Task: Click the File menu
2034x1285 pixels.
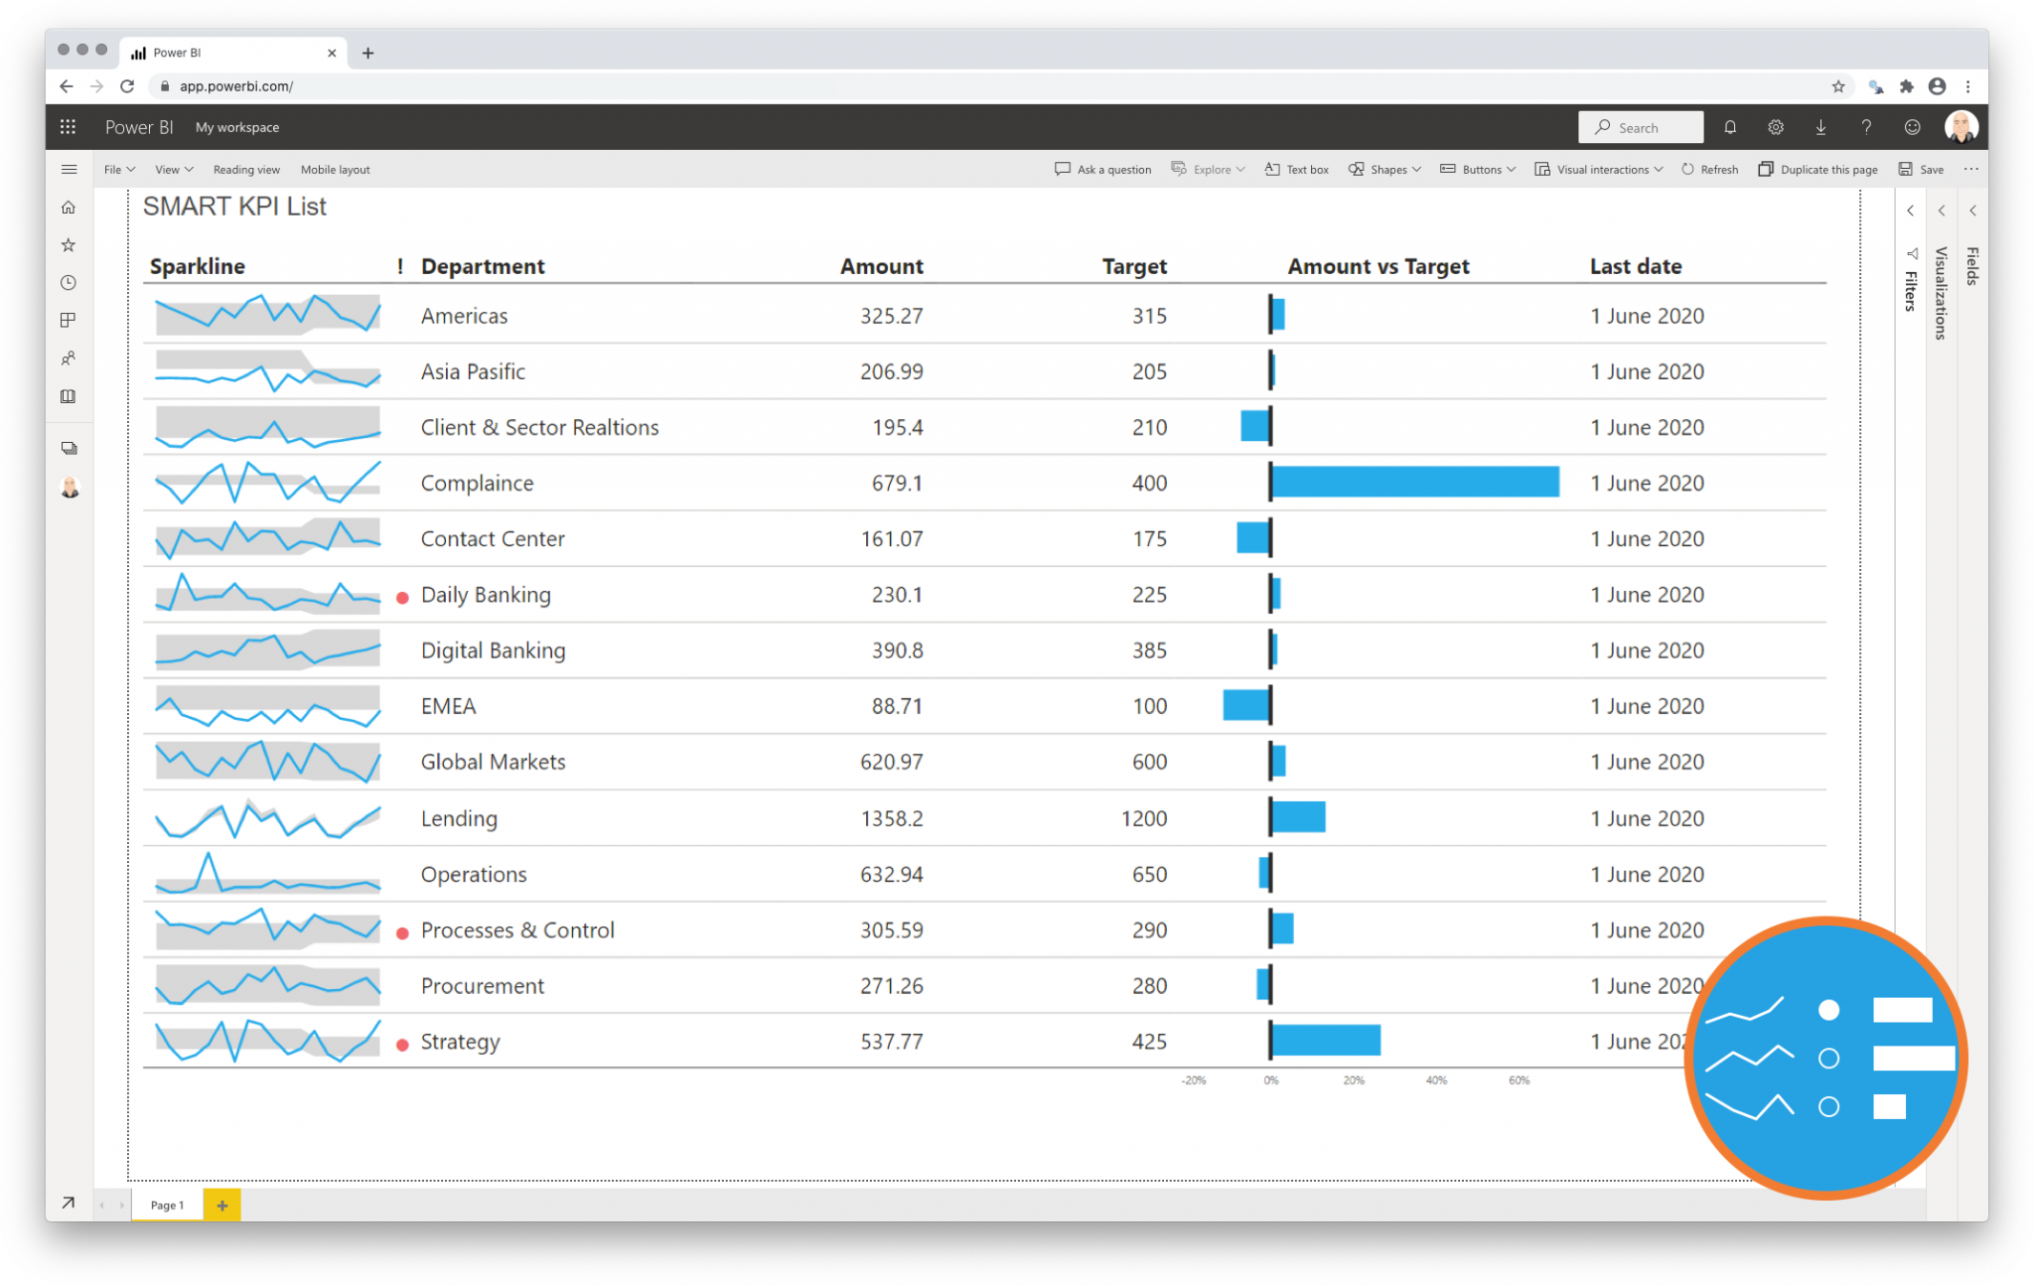Action: (x=115, y=170)
